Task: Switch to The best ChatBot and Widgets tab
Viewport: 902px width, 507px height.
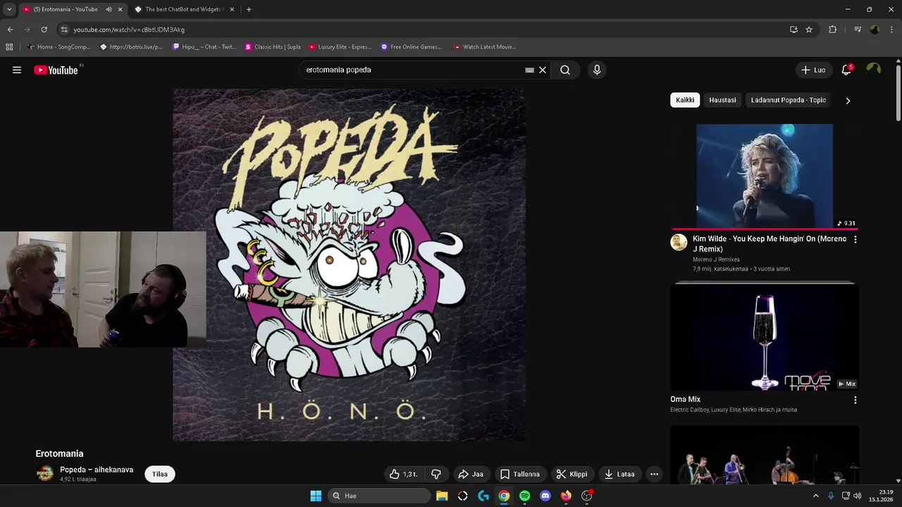Action: point(183,9)
